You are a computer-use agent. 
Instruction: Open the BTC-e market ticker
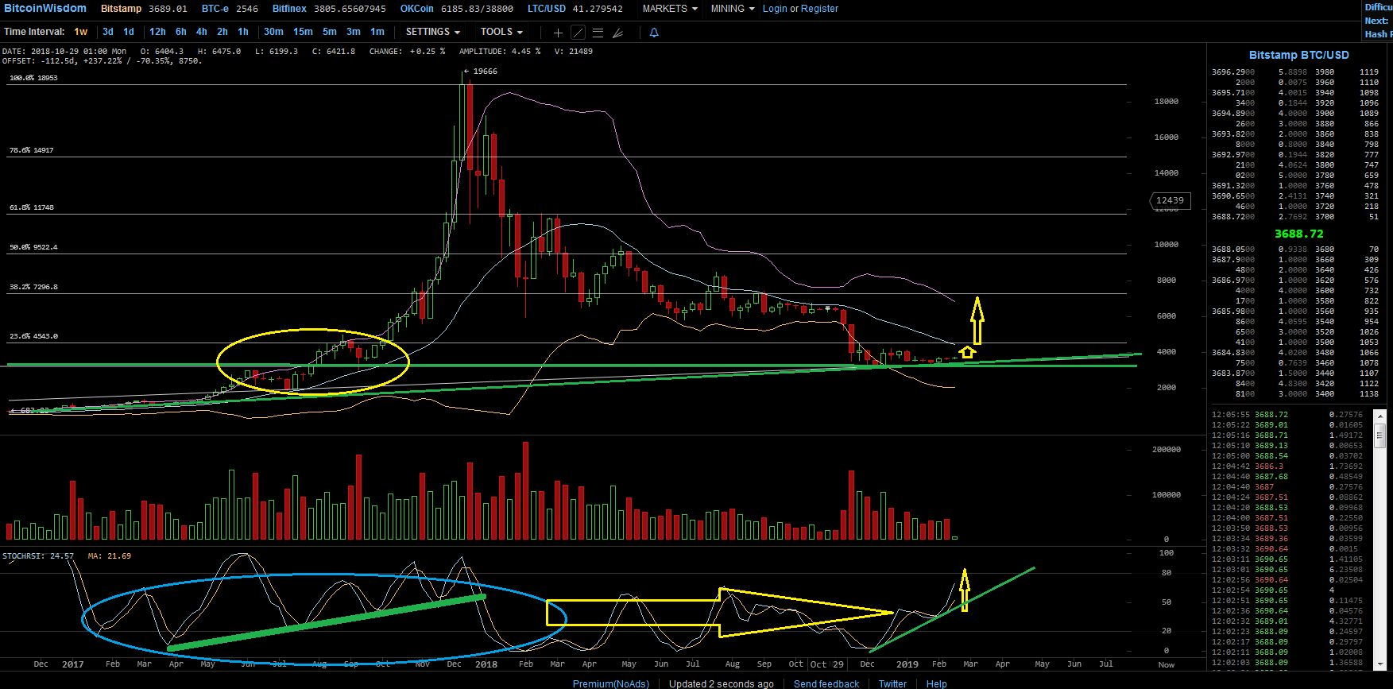(230, 9)
